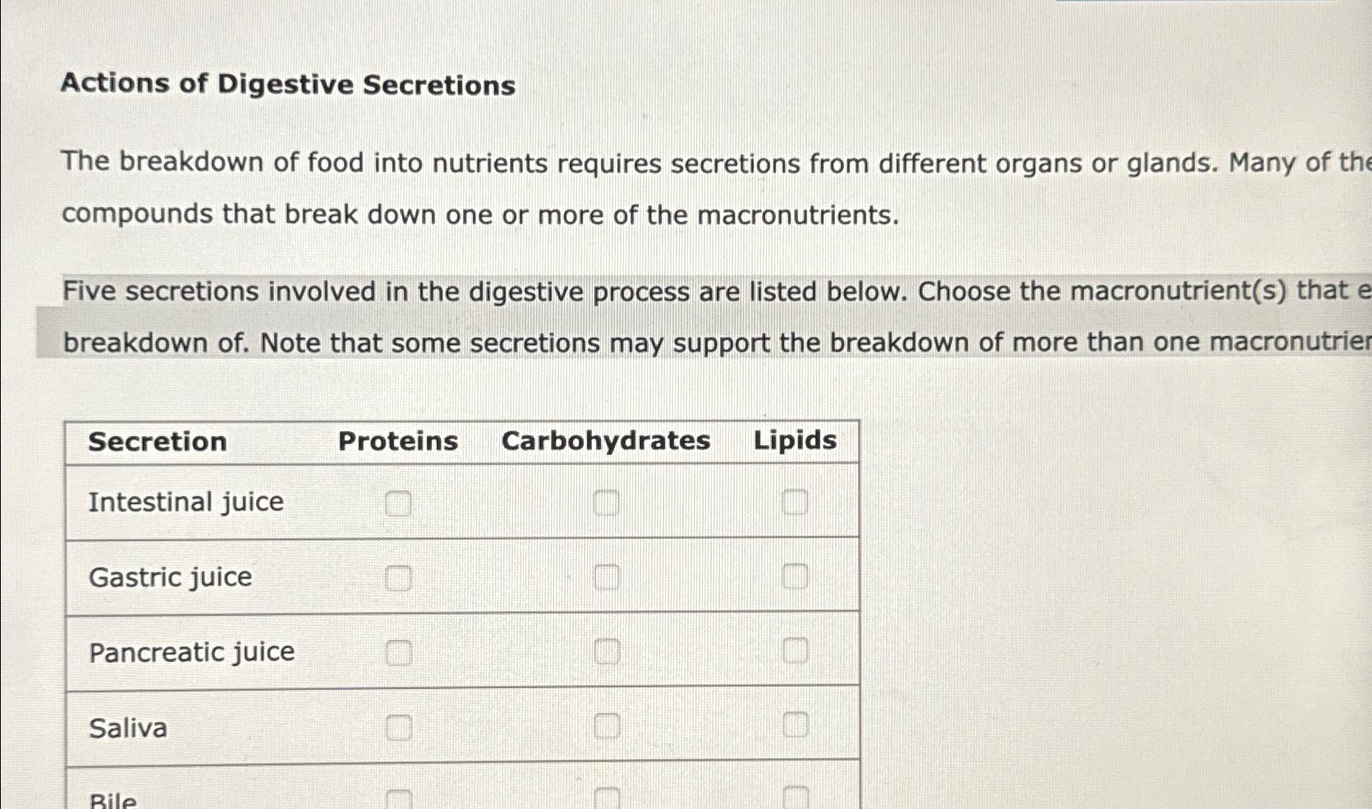
Task: Click the Secretion column header
Action: pos(157,442)
